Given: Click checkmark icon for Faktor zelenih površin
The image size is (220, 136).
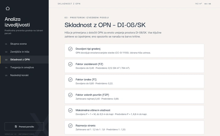Looking at the screenshot, I should pyautogui.click(x=70, y=95).
